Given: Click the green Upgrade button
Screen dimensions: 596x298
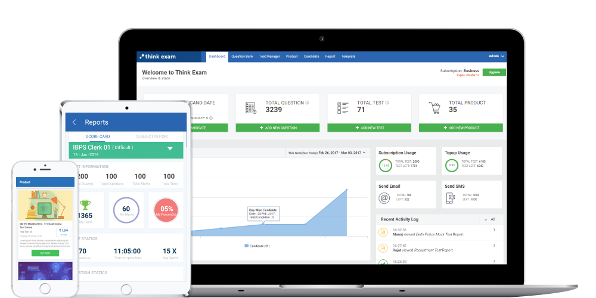Looking at the screenshot, I should pos(494,72).
